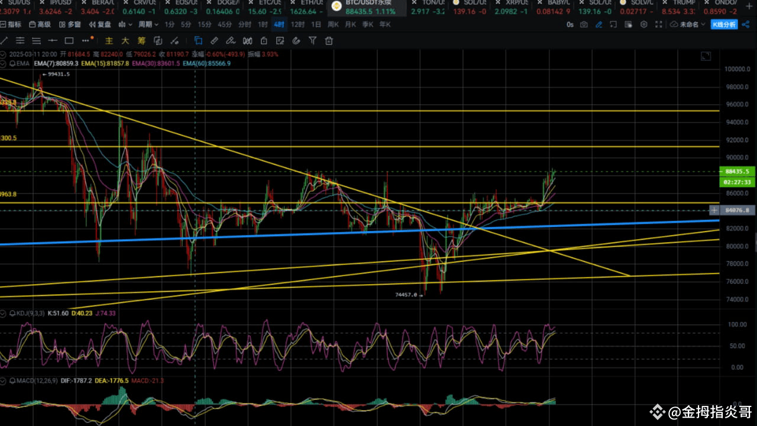
Task: Select the 4时 timeframe
Action: tap(279, 24)
